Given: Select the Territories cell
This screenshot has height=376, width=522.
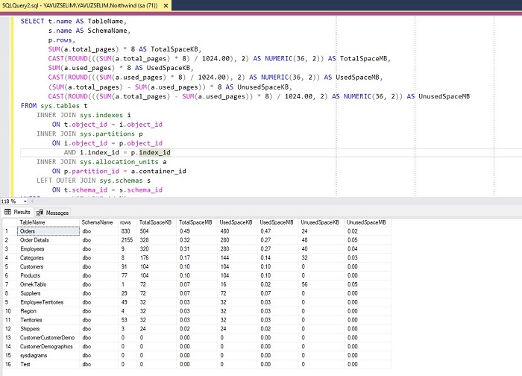Looking at the screenshot, I should click(x=48, y=320).
